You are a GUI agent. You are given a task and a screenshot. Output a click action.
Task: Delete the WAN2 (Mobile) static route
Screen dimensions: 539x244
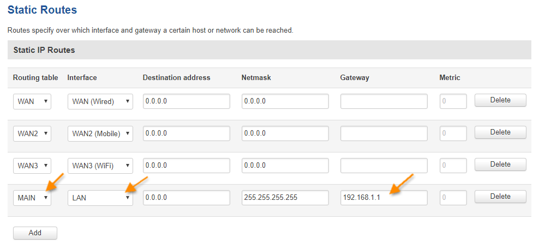[x=500, y=132]
